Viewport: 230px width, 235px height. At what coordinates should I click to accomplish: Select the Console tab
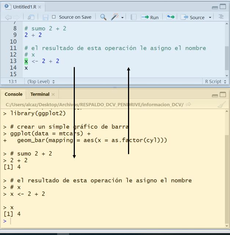click(x=14, y=94)
